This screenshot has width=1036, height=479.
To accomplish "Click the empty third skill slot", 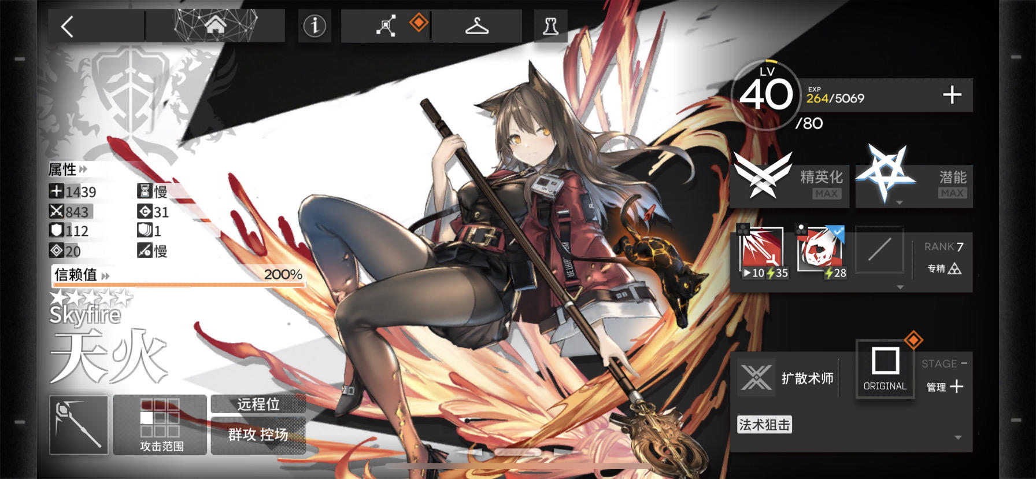I will point(879,250).
